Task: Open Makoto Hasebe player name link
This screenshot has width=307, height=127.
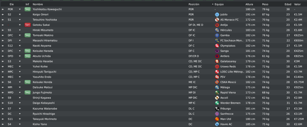Action: tap(43, 61)
